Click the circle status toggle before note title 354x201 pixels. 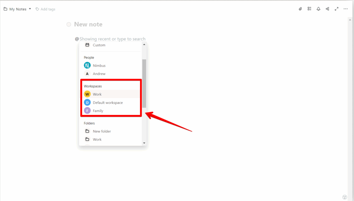69,25
